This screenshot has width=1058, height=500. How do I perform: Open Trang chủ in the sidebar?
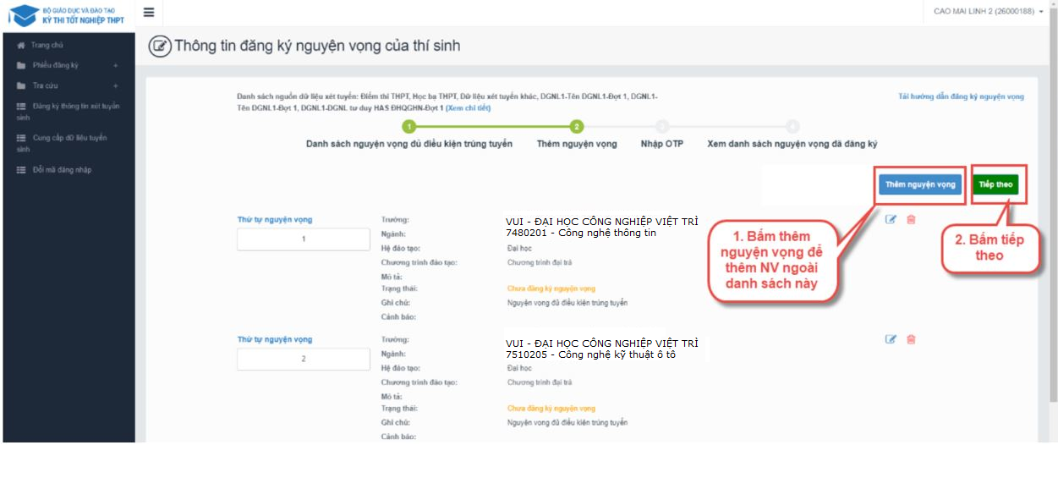47,45
